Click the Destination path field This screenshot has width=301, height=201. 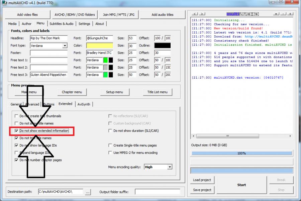click(61, 192)
